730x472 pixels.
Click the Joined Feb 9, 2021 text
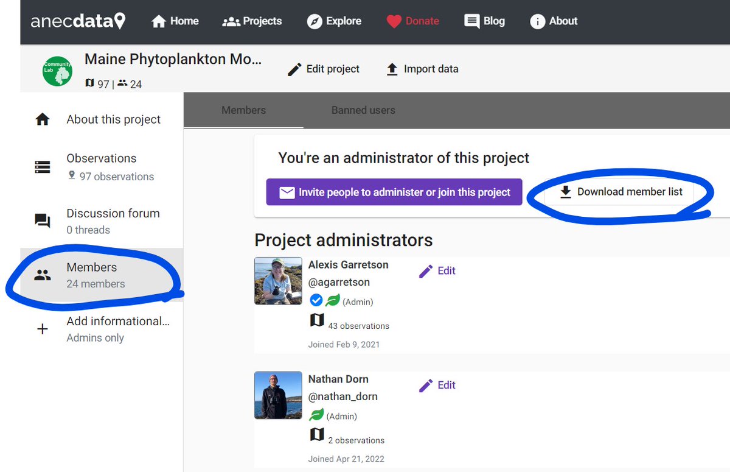click(344, 344)
